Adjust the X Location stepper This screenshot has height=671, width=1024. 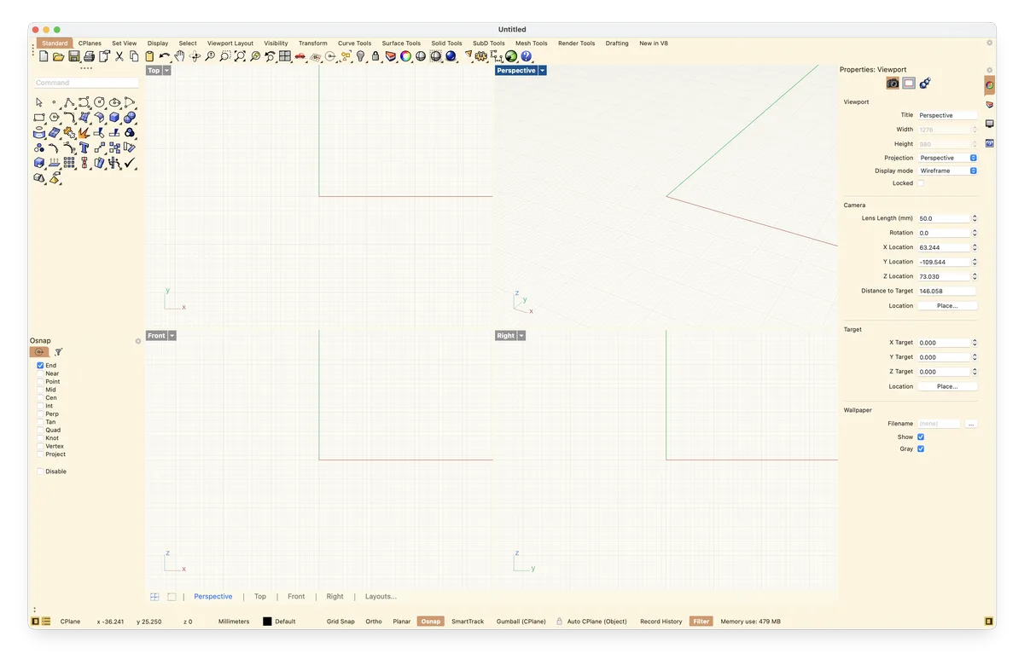click(975, 247)
